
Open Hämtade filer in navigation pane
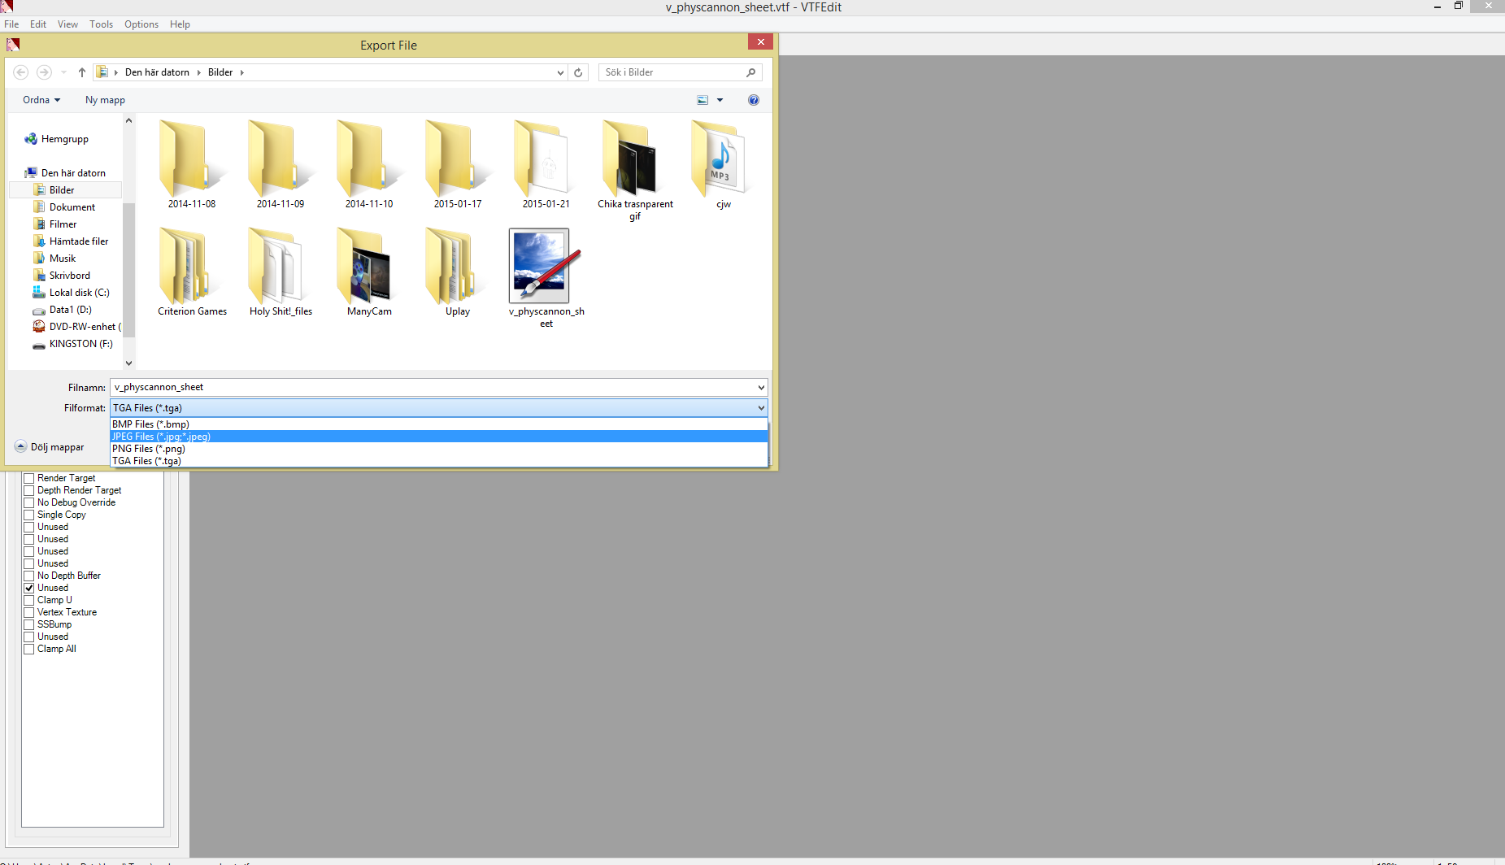[71, 241]
